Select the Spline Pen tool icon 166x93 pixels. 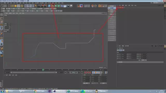(52, 6)
